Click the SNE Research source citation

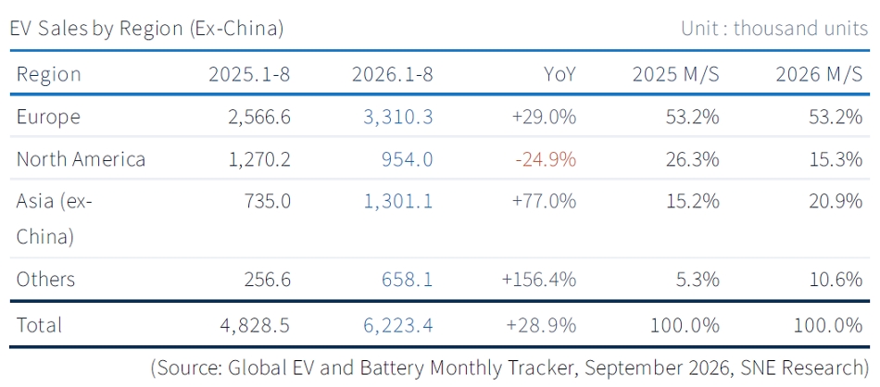coord(509,368)
